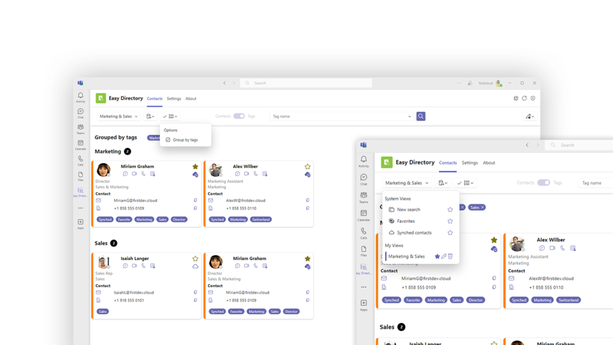Copy Isaiah Langer's phone number in back window
The height and width of the screenshot is (345, 613).
point(195,301)
